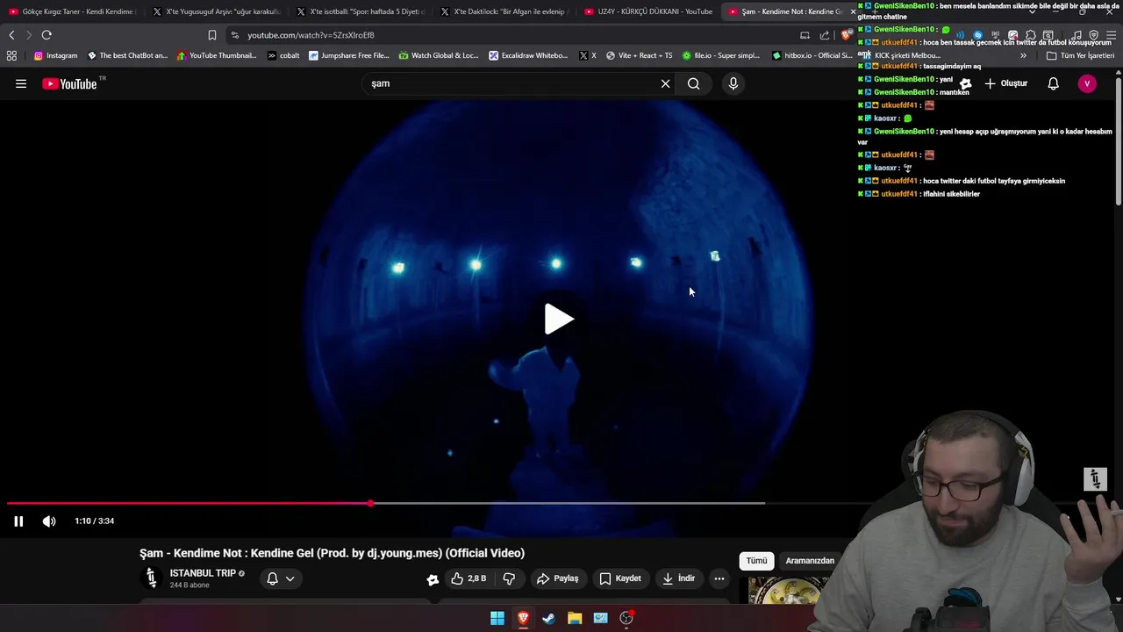Open 'The best ChatBot an...' bookmark
1123x632 pixels.
[x=127, y=55]
